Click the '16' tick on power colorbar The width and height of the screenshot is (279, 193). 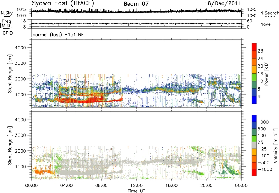[x=260, y=74]
